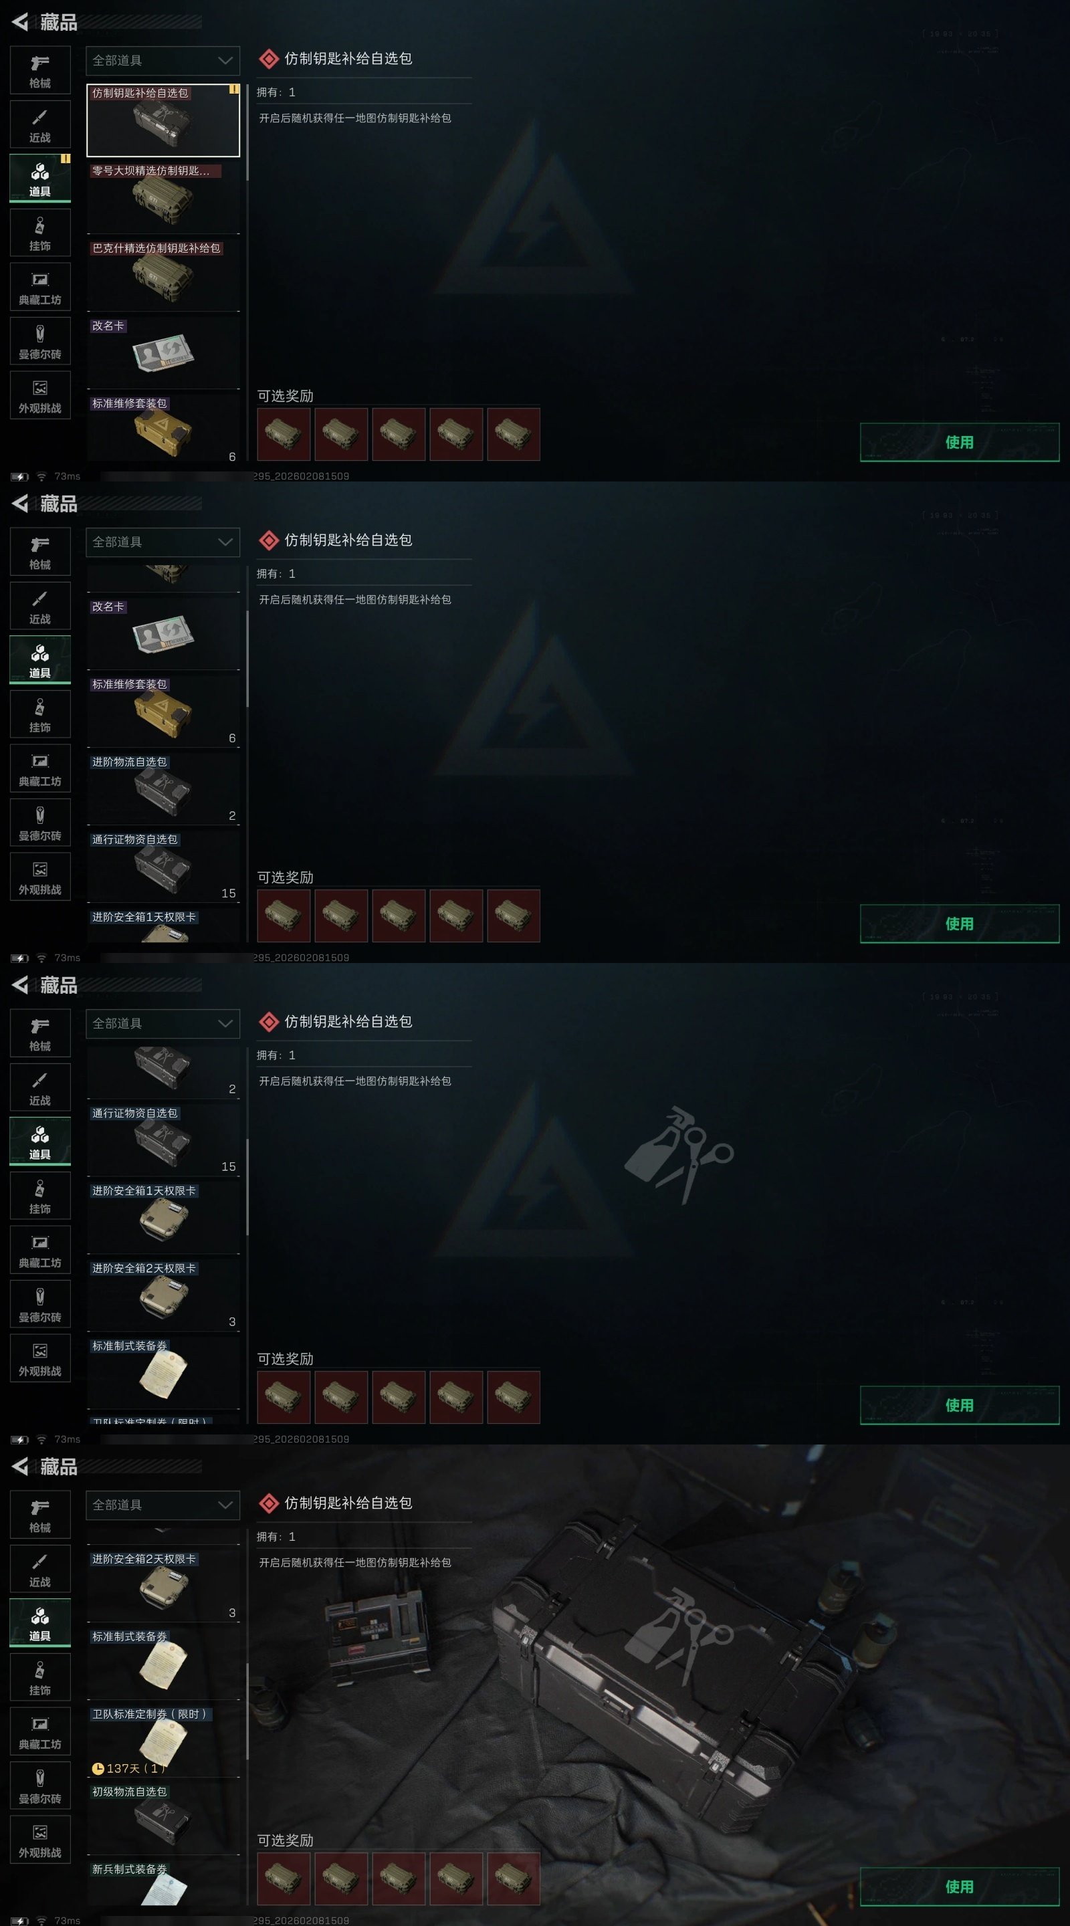Open the 挂饰 charms category
Screen dimensions: 1070x1926
[x=39, y=233]
